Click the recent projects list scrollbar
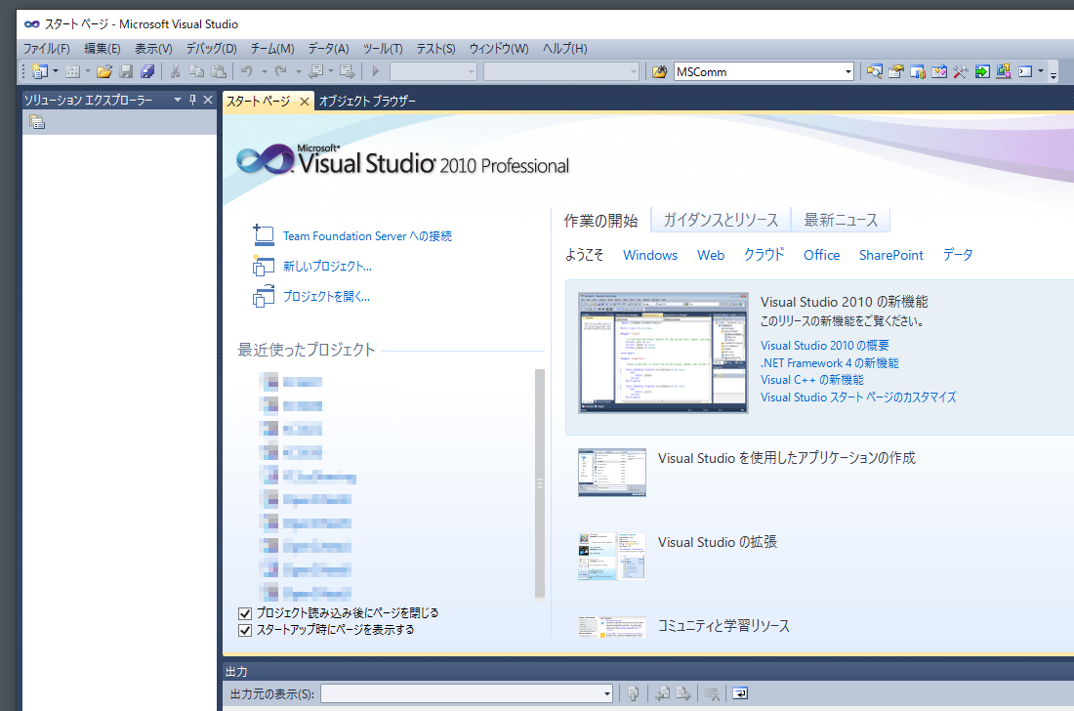The height and width of the screenshot is (711, 1074). 540,482
